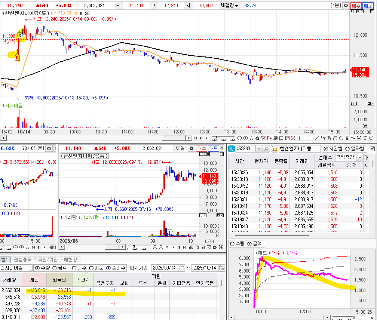This screenshot has height=320, width=377.
Task: Click the zoom slider handle in minute chart toolbar
Action: tap(216, 138)
